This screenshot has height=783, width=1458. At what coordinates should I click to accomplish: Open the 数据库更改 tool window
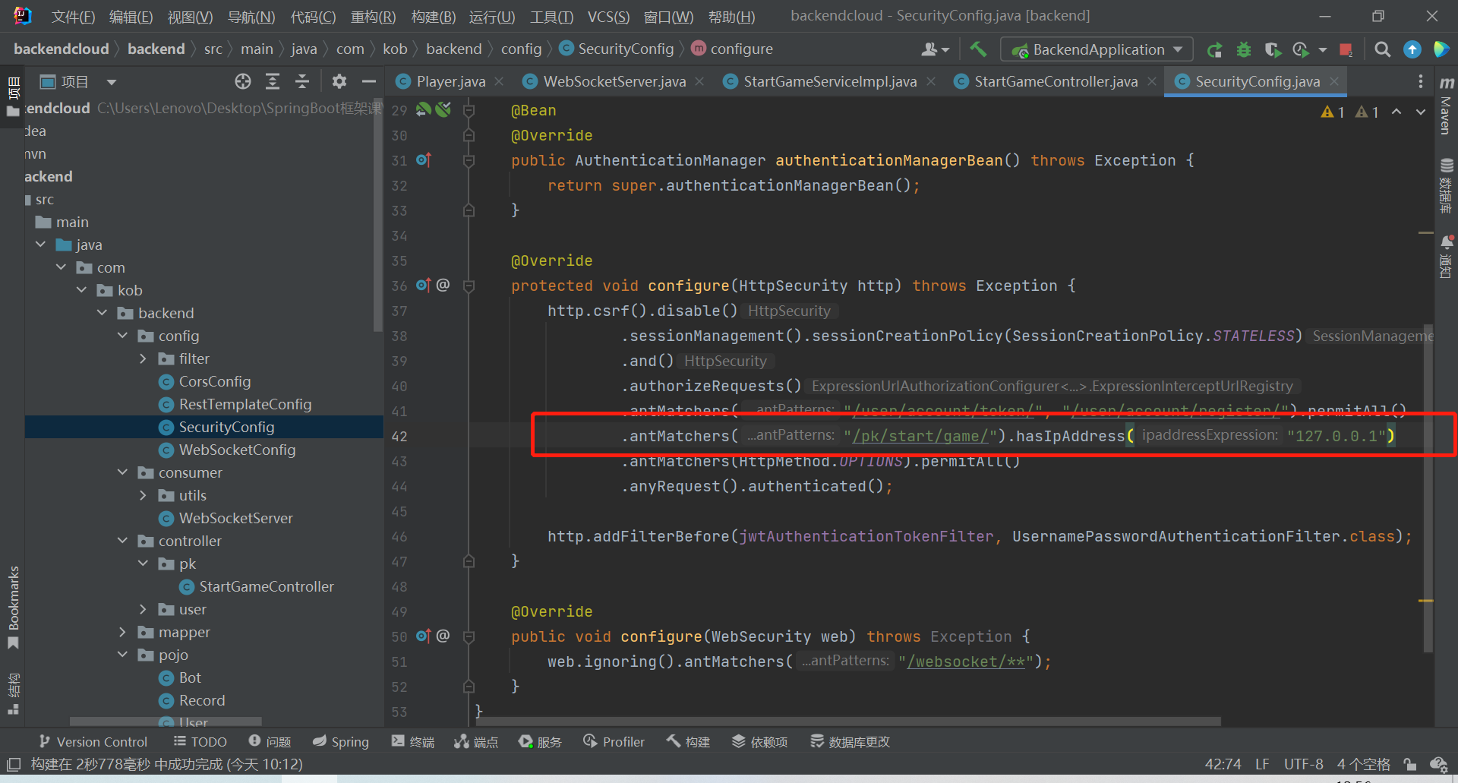(x=850, y=742)
